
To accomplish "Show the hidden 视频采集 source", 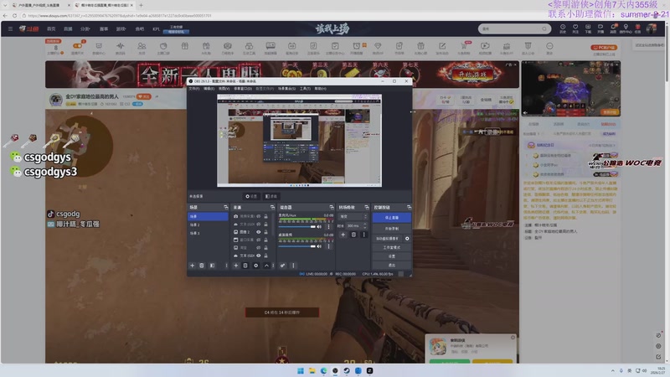I will (x=259, y=216).
